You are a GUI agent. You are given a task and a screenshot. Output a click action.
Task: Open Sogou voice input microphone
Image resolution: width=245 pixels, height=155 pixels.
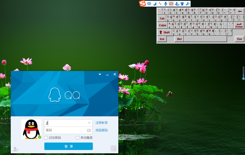[166, 4]
